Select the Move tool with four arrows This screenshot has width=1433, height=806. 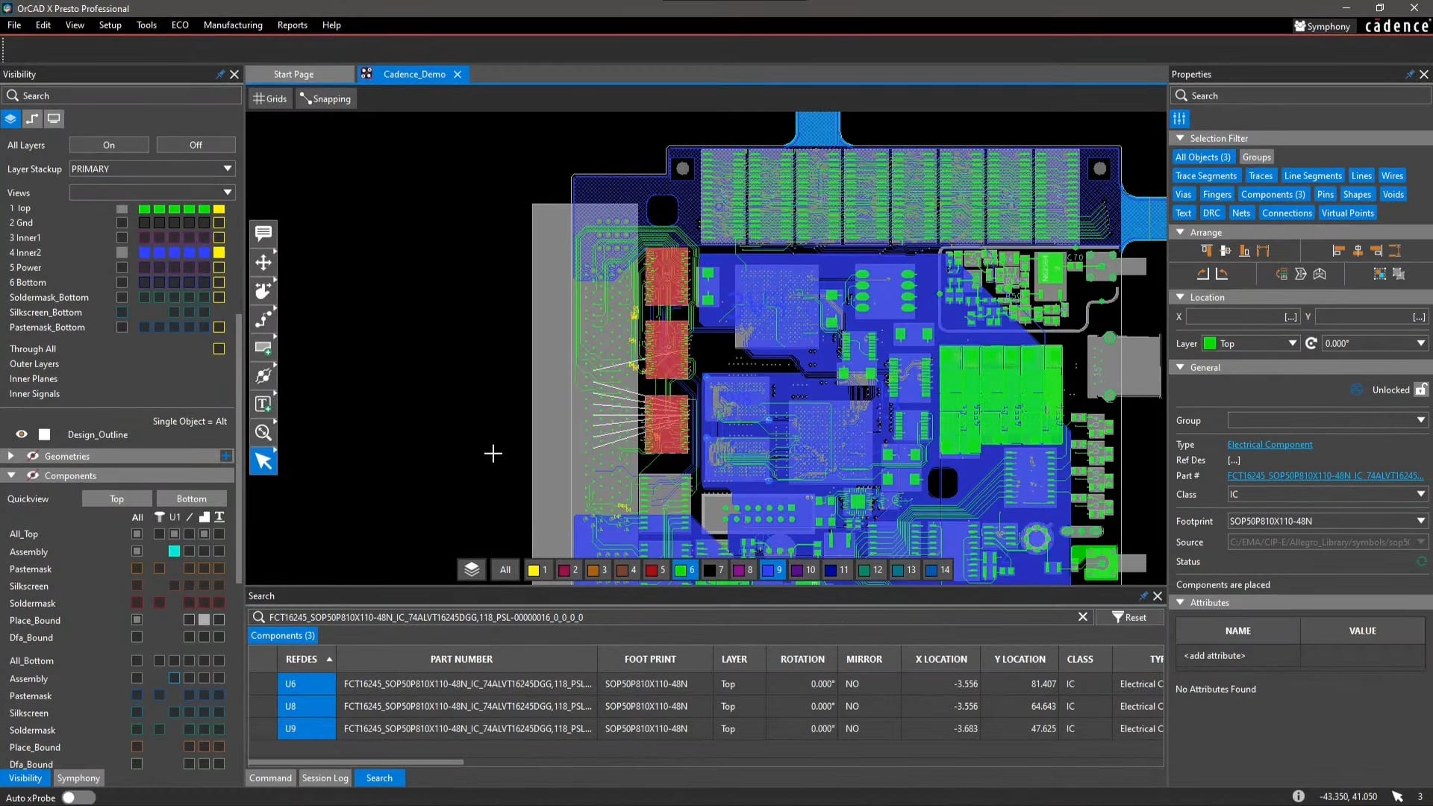pos(263,262)
